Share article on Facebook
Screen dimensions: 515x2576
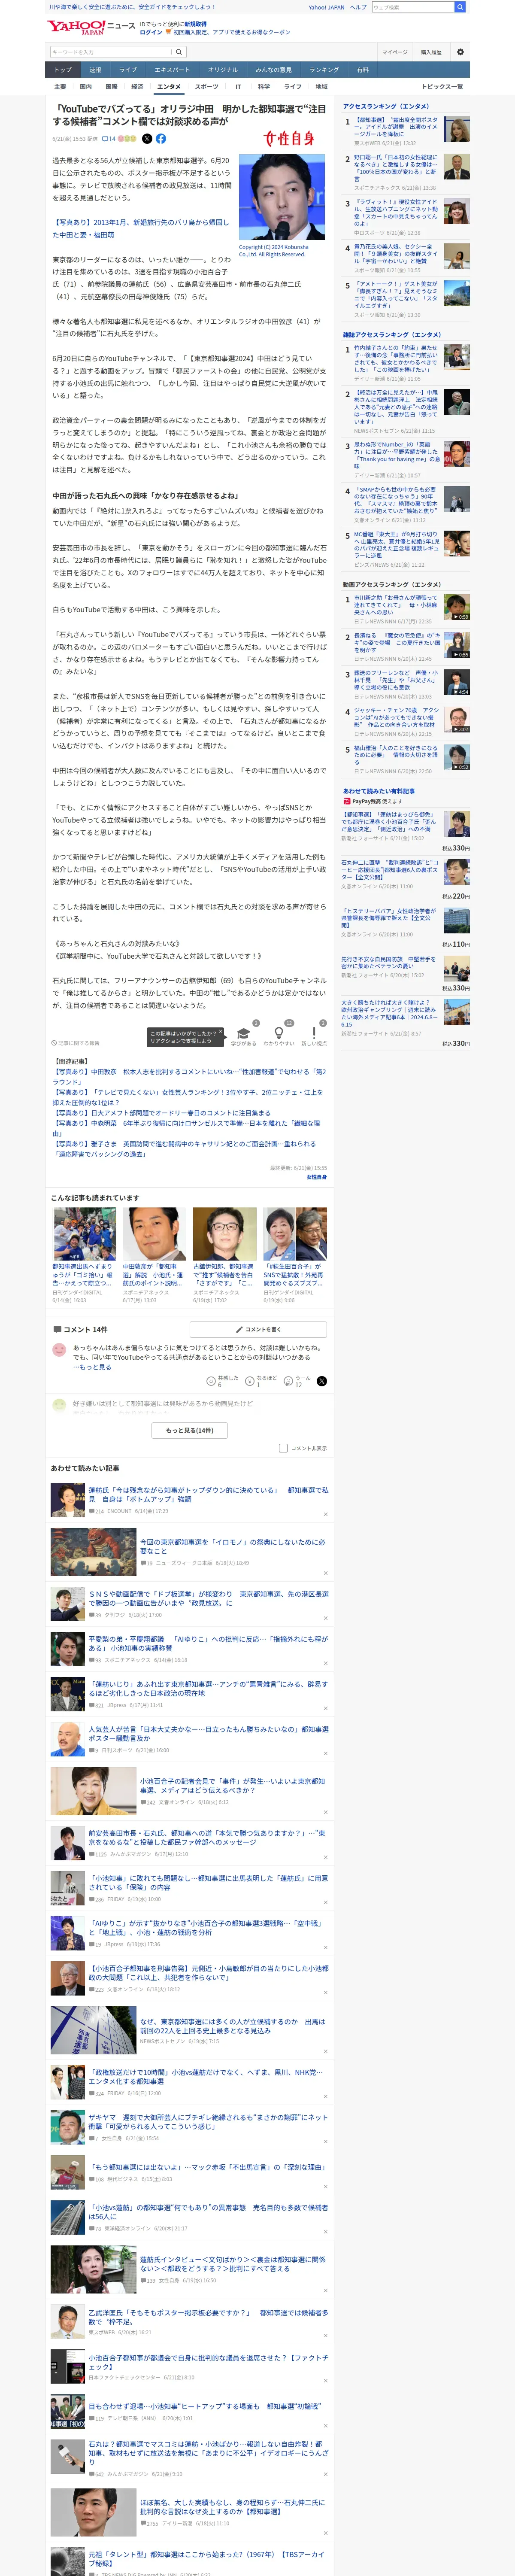click(x=161, y=139)
